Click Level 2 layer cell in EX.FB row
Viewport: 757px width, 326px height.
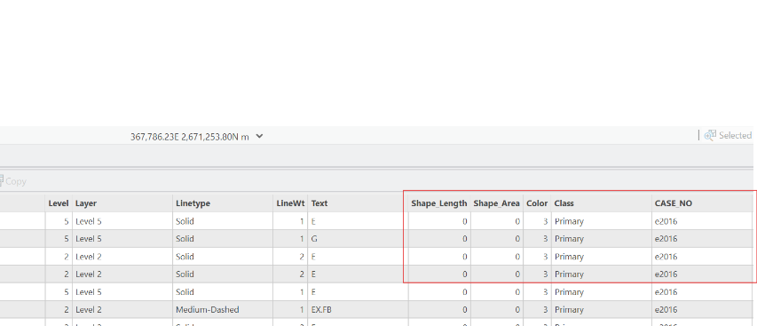122,310
